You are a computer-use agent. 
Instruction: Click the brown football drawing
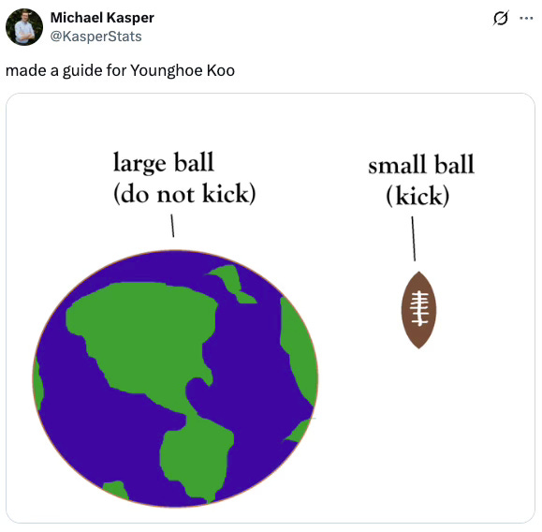click(418, 310)
